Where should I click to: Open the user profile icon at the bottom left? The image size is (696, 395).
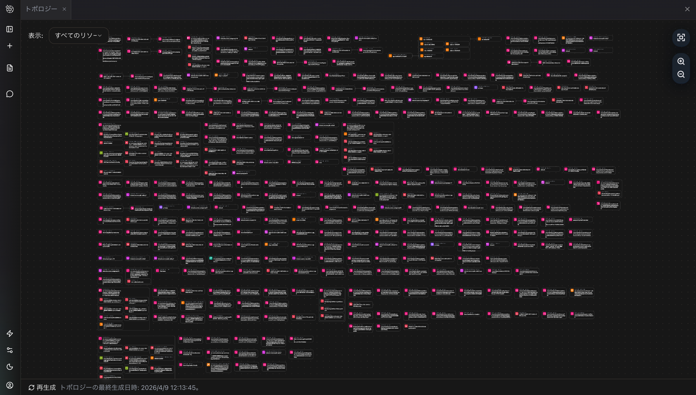pyautogui.click(x=10, y=385)
